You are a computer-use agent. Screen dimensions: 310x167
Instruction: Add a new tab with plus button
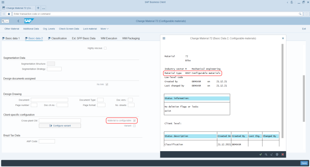point(38,8)
